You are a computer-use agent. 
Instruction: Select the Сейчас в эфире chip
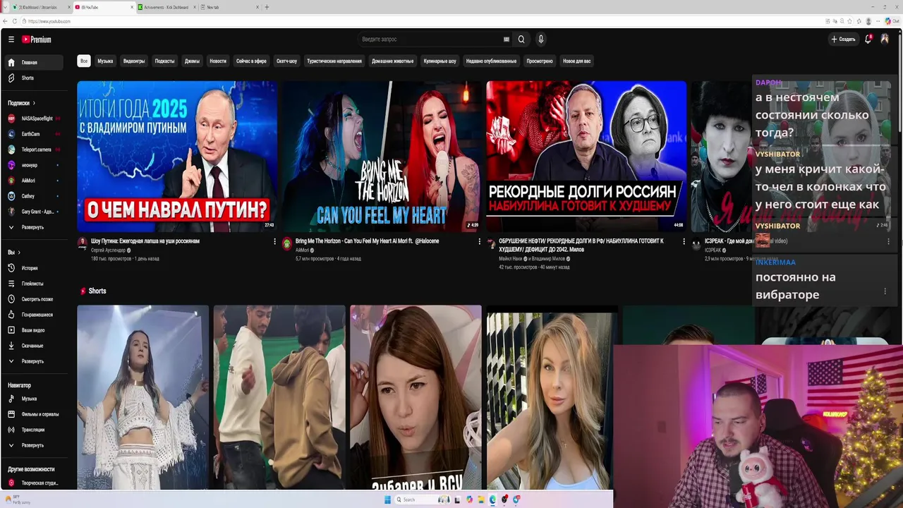tap(251, 61)
